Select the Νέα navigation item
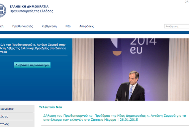This screenshot has width=189, height=127. [68, 26]
